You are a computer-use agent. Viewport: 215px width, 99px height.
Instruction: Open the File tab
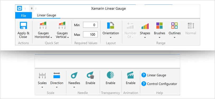coord(24,16)
